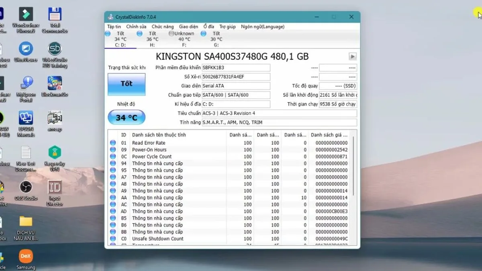Select the G: drive status icon
The image size is (482, 271).
203,34
